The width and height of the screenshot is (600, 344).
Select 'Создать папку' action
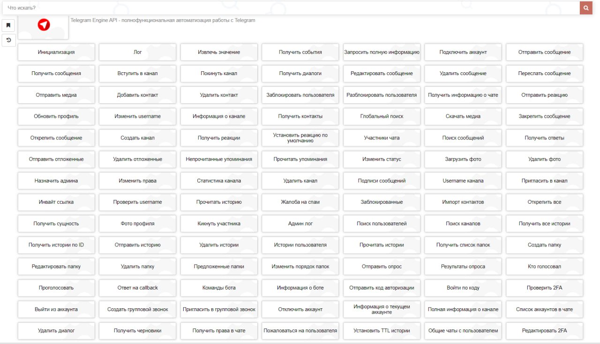pos(545,245)
